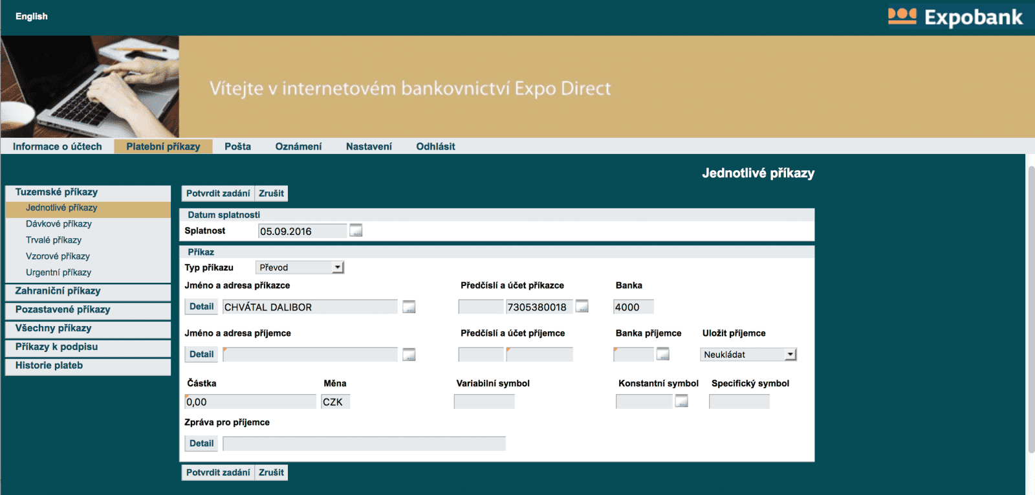
Task: Open Pozastavené příkazy section
Action: 88,310
